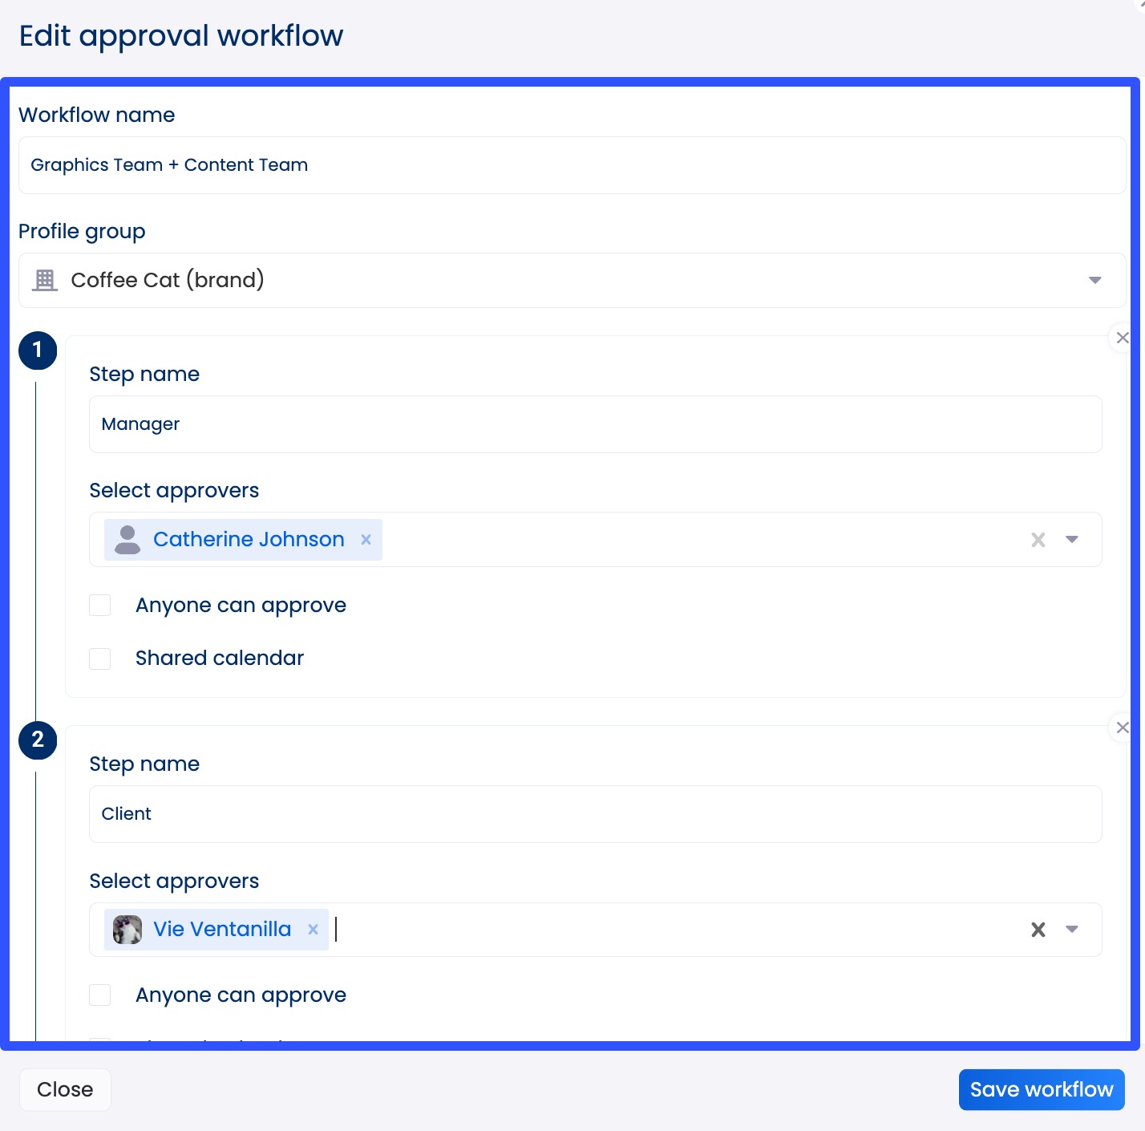The height and width of the screenshot is (1131, 1145).
Task: Click the Close button
Action: tap(65, 1089)
